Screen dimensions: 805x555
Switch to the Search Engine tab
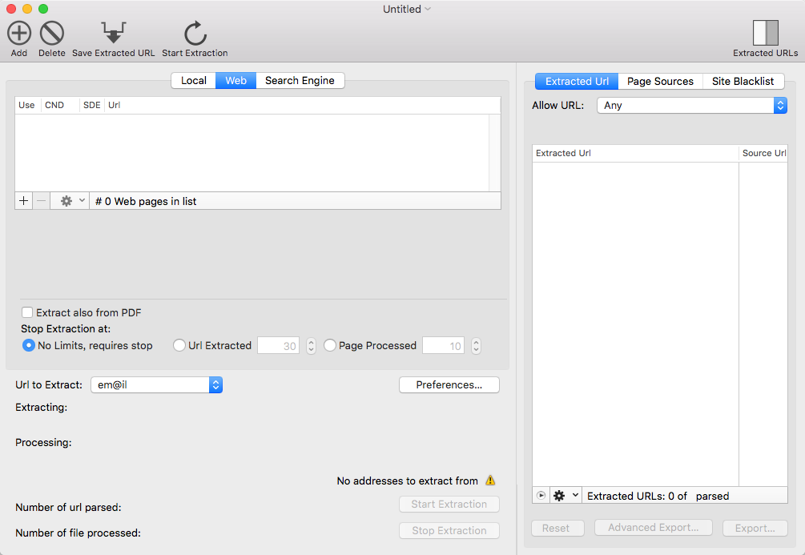point(300,81)
